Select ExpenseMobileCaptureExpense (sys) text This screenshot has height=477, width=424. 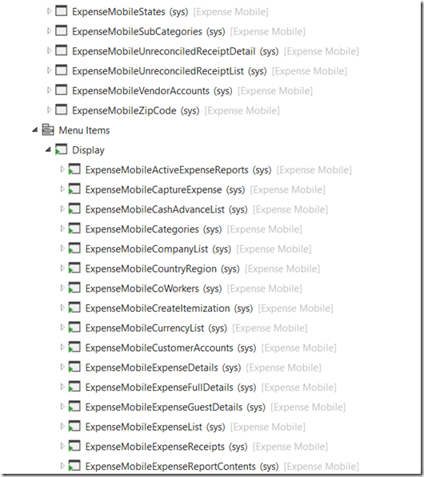(x=166, y=190)
